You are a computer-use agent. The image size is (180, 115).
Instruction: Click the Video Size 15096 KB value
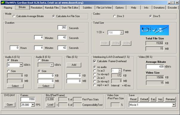[x=155, y=78]
